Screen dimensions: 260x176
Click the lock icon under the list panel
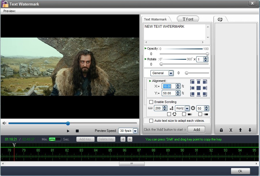tap(221, 130)
